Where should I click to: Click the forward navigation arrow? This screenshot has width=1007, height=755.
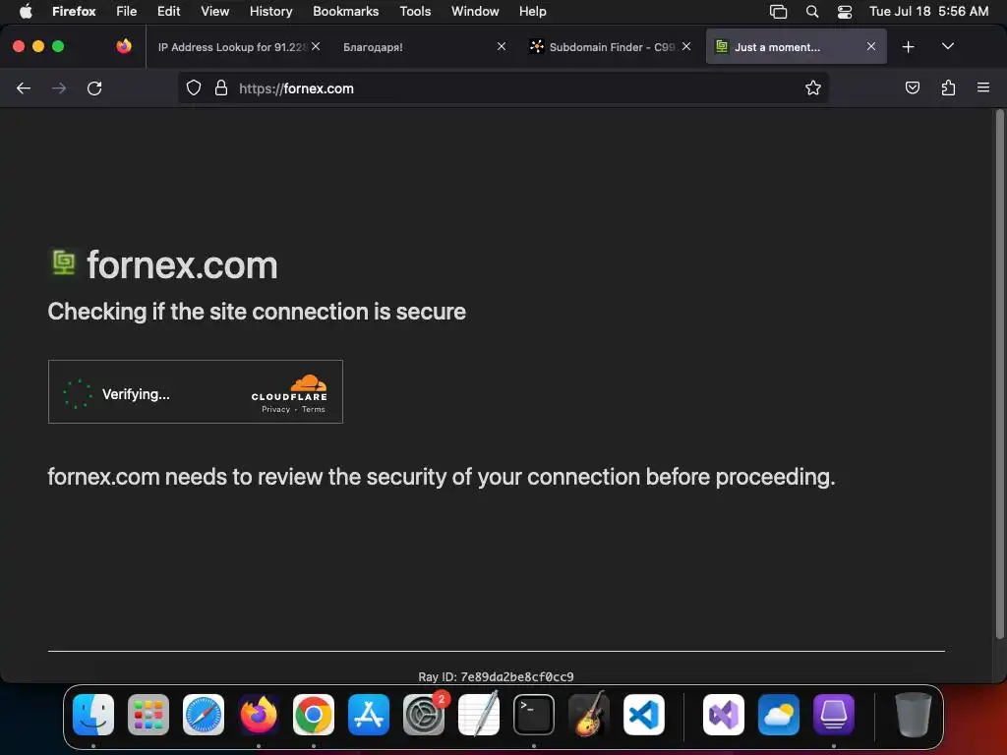[59, 88]
